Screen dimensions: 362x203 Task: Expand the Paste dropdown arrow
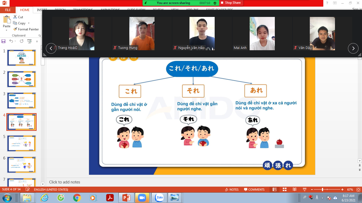point(7,30)
